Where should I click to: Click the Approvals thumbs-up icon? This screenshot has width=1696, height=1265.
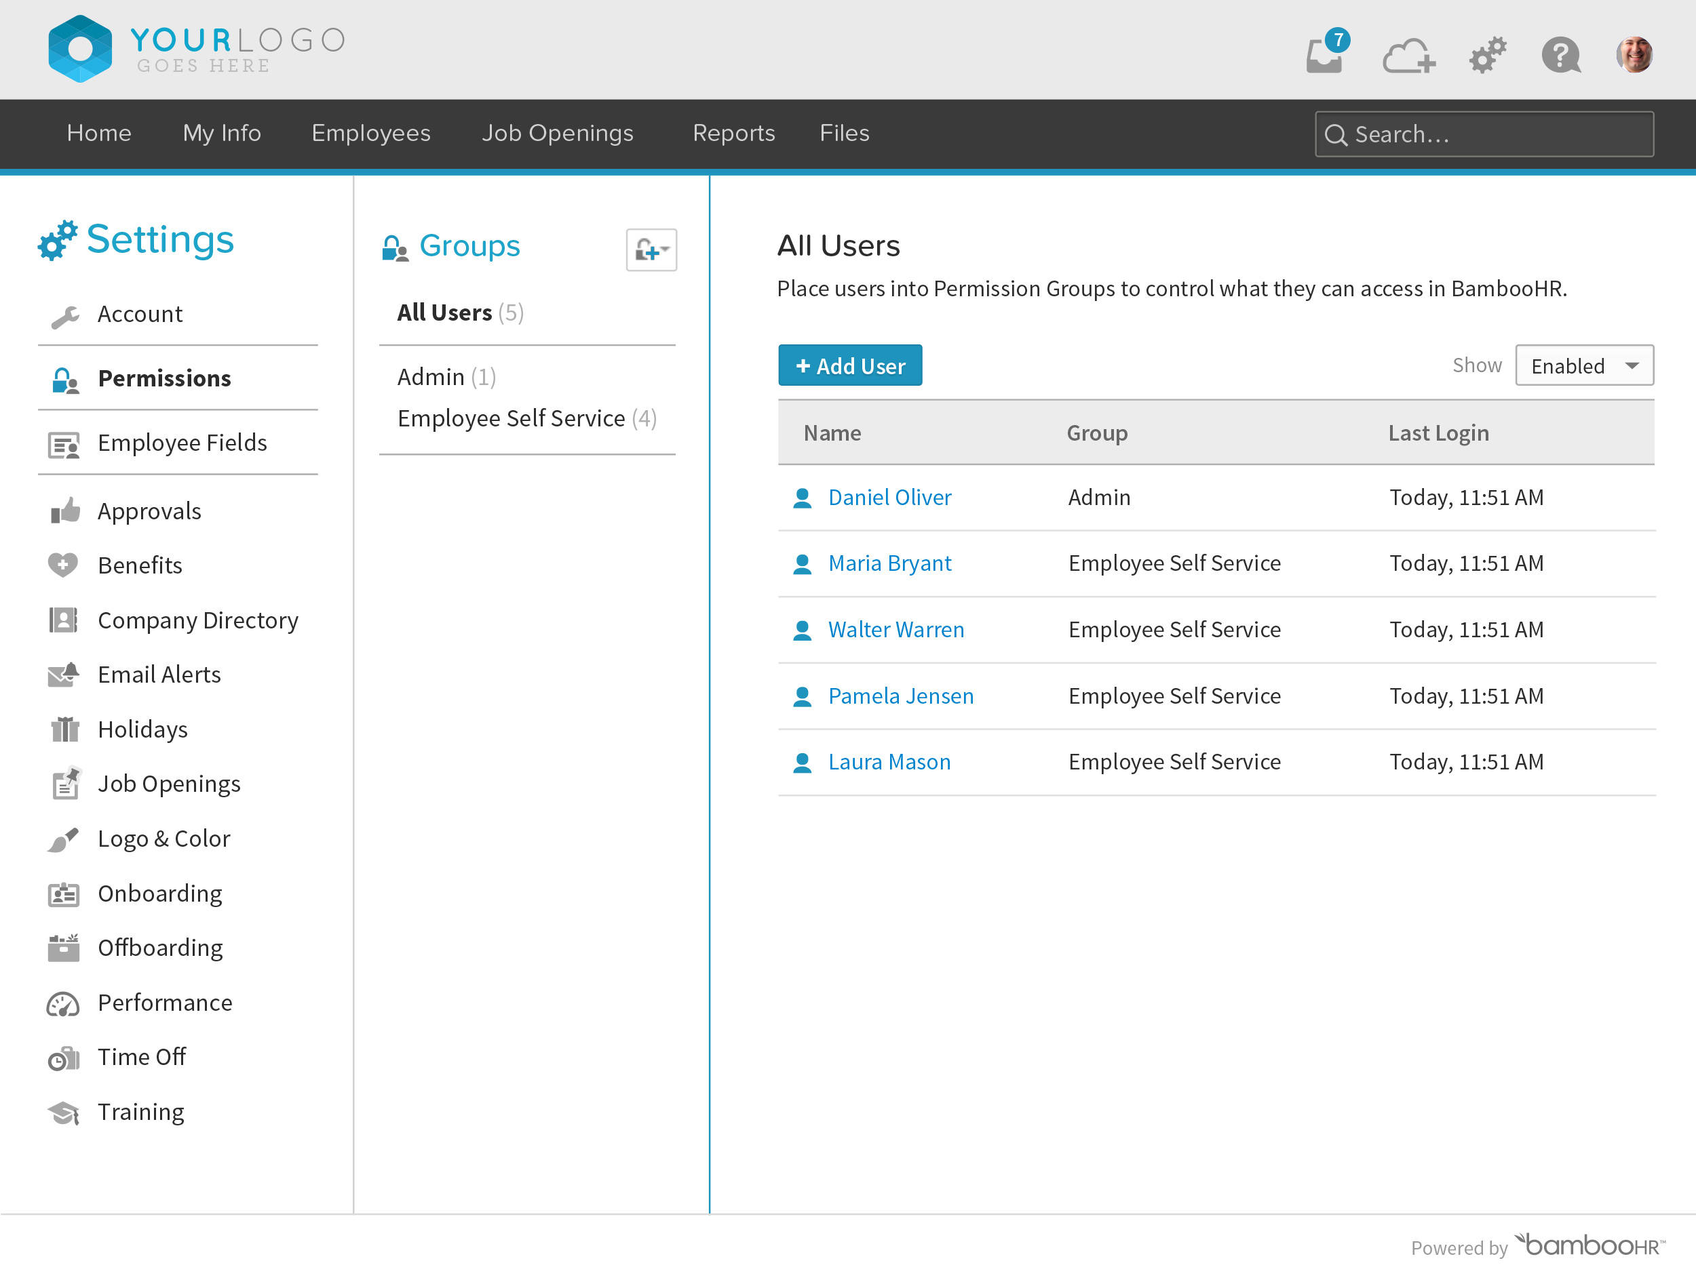coord(64,510)
